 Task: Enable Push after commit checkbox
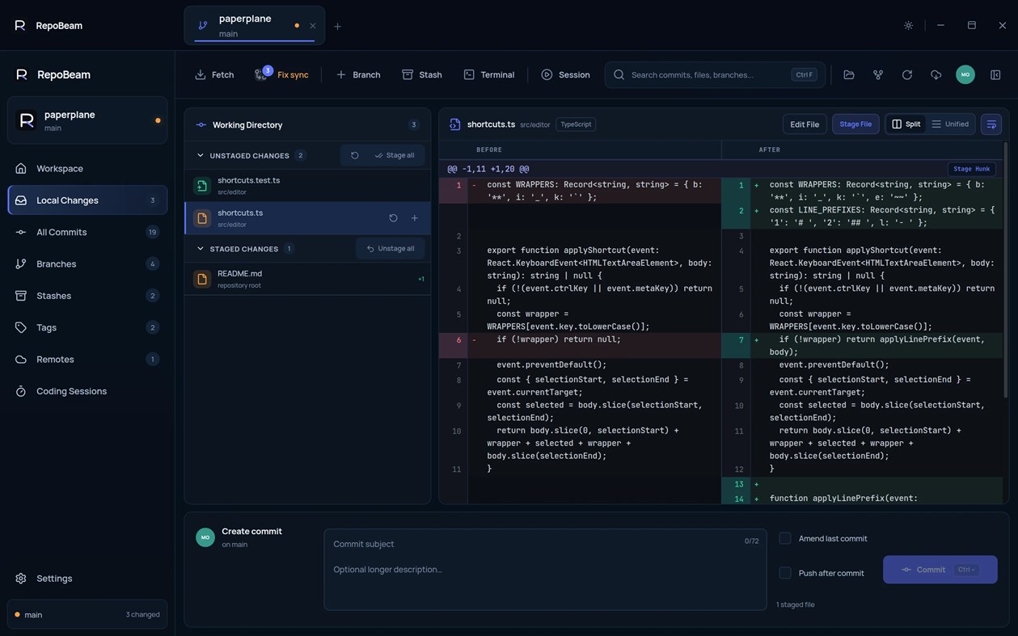point(785,573)
